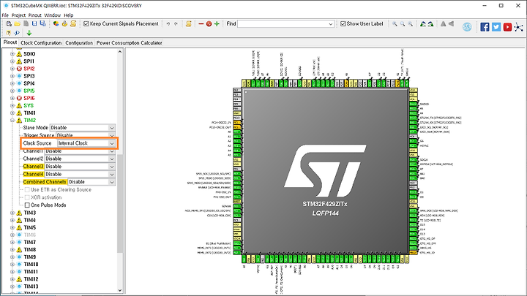Select the SPI6 peripheral label
The image size is (527, 296).
point(29,98)
